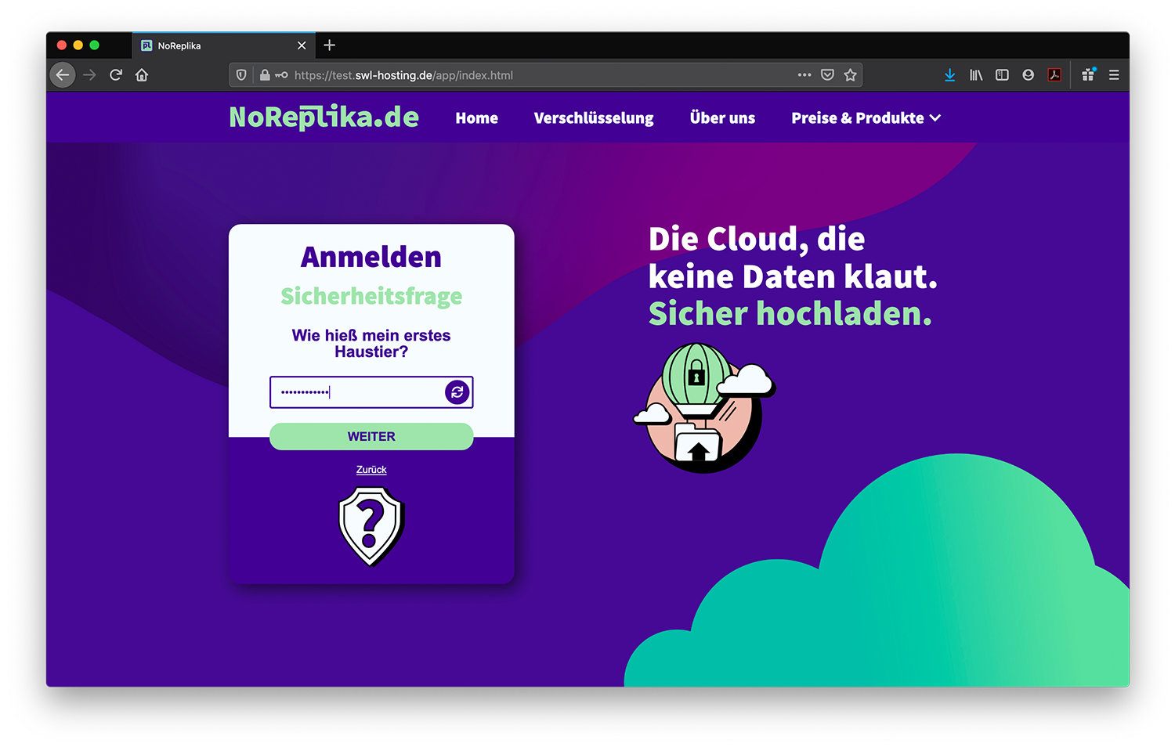Open the Firefox library icon
Image resolution: width=1175 pixels, height=747 pixels.
click(x=976, y=75)
